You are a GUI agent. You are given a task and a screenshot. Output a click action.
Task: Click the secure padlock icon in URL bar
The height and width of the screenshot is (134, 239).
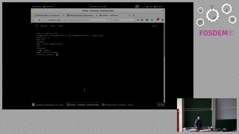tap(40, 20)
